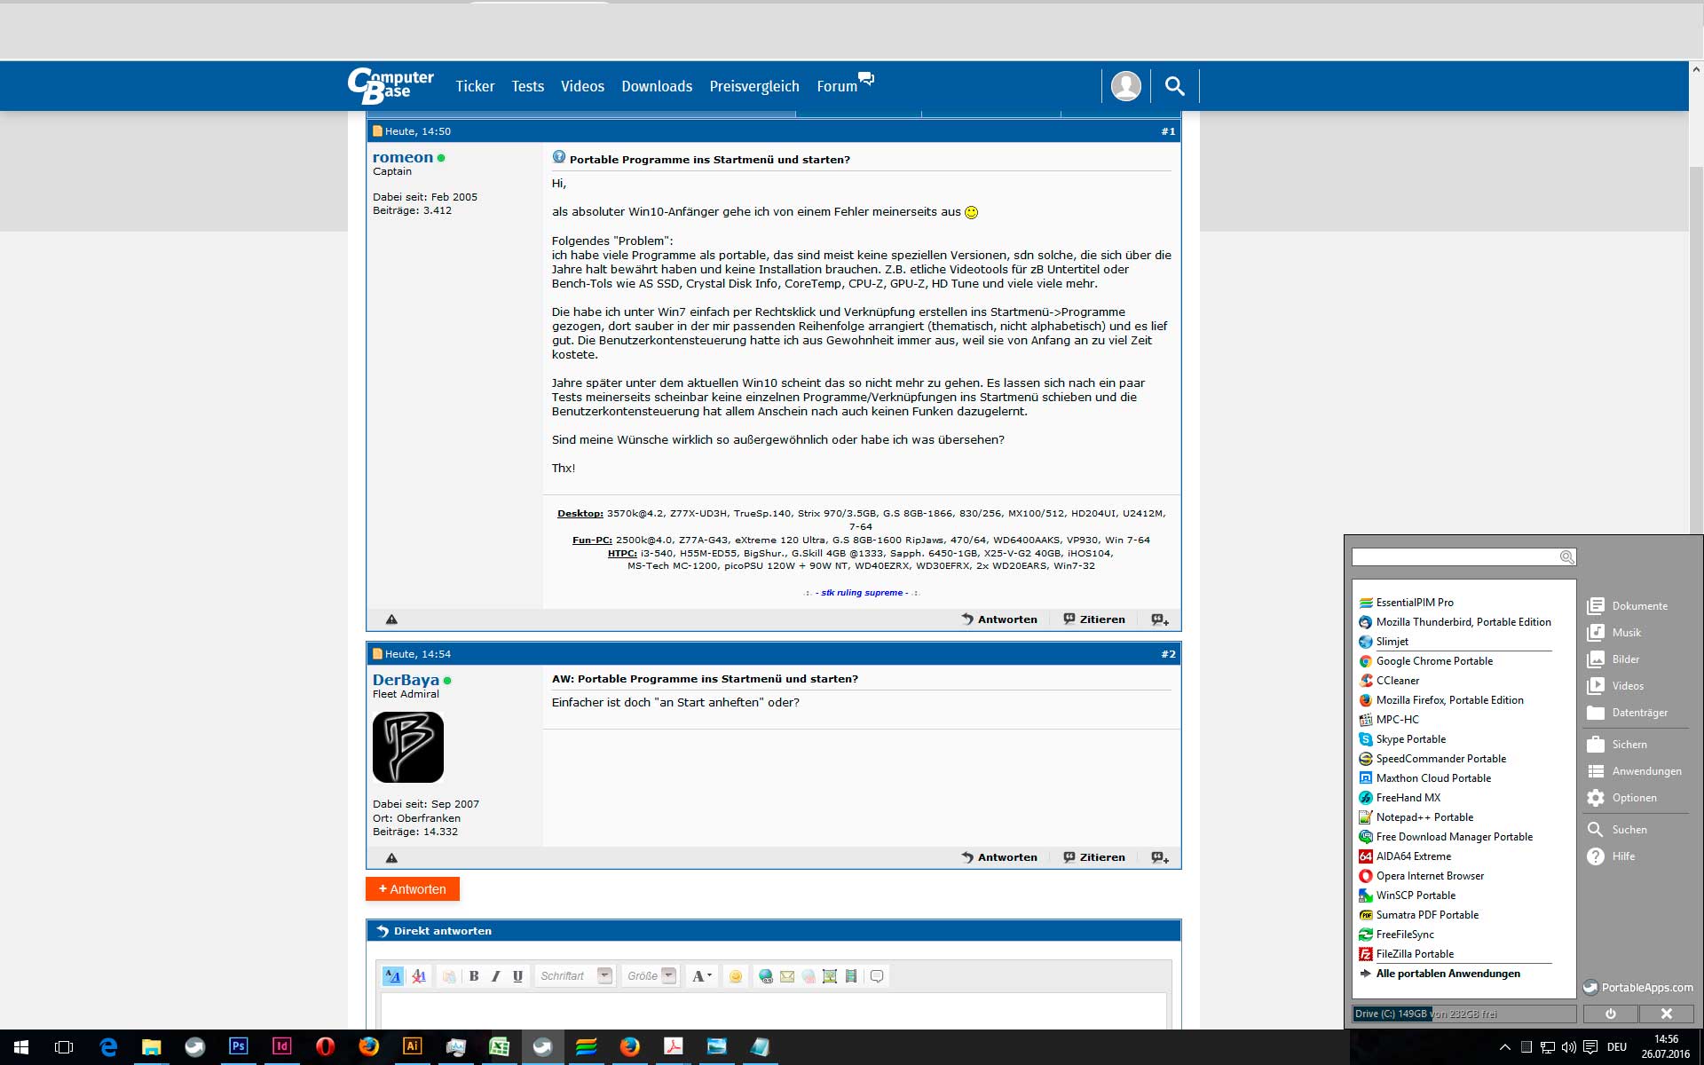Open the Tests menu
The height and width of the screenshot is (1065, 1704).
point(527,86)
